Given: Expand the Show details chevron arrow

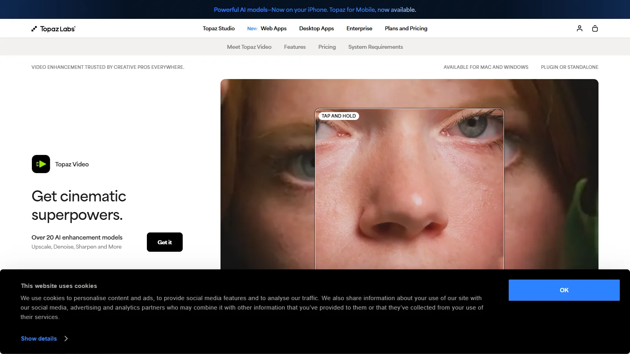Looking at the screenshot, I should tap(66, 339).
